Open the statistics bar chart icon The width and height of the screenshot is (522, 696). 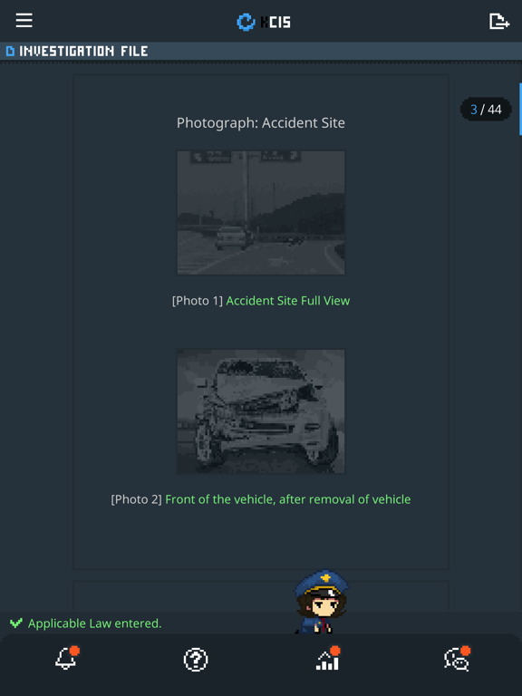point(327,658)
